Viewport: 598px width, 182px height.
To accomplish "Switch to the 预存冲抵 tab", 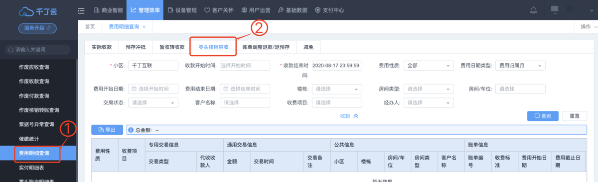I will click(136, 47).
